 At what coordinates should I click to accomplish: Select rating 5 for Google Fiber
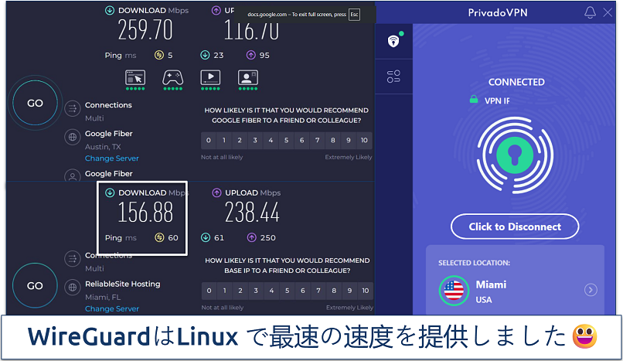[286, 141]
